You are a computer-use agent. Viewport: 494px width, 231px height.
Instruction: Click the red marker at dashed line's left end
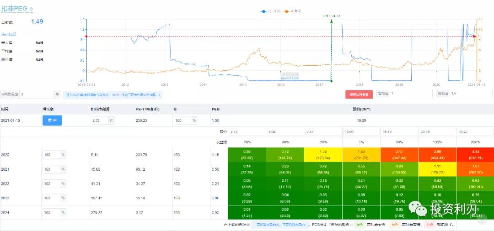click(x=86, y=37)
